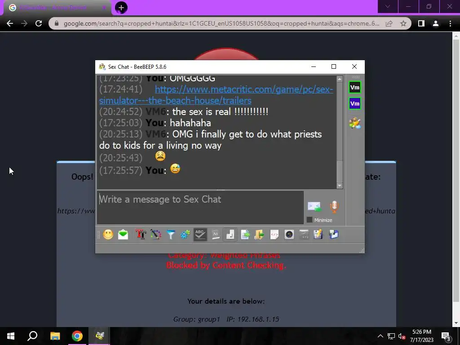Click the Chrome page scrollbar thumb
This screenshot has height=345, width=460.
pos(456,169)
